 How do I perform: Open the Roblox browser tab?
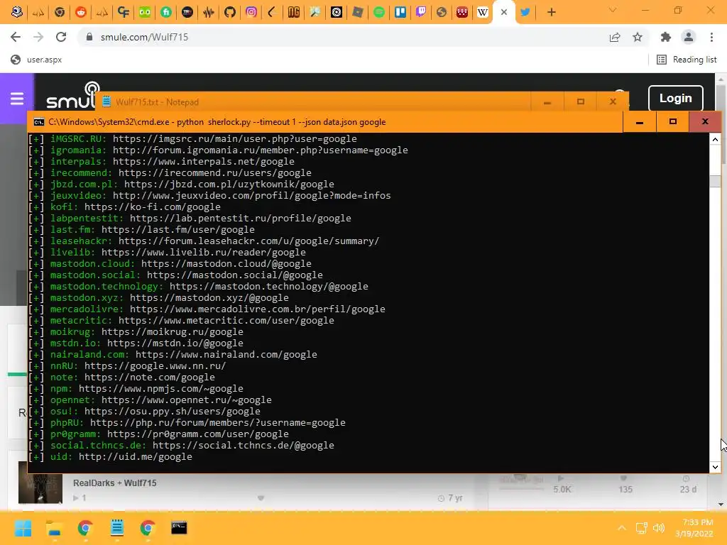[358, 12]
